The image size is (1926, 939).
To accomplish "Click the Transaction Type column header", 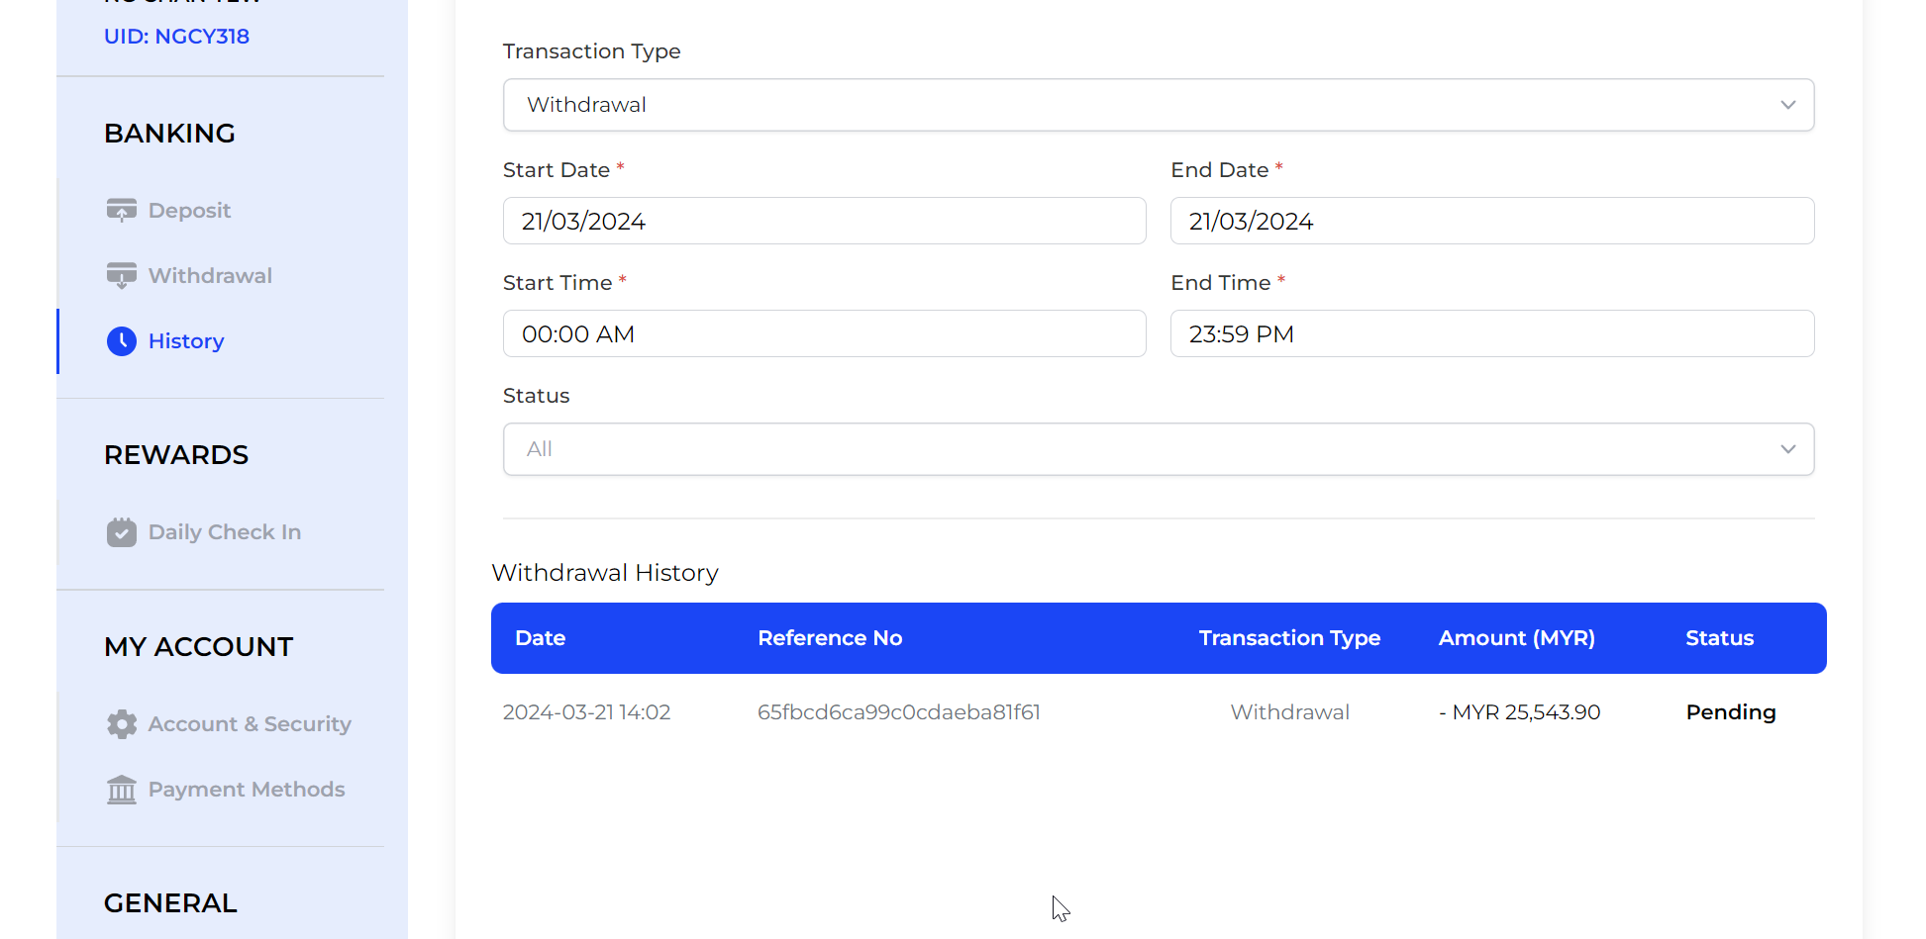I will (x=1289, y=638).
